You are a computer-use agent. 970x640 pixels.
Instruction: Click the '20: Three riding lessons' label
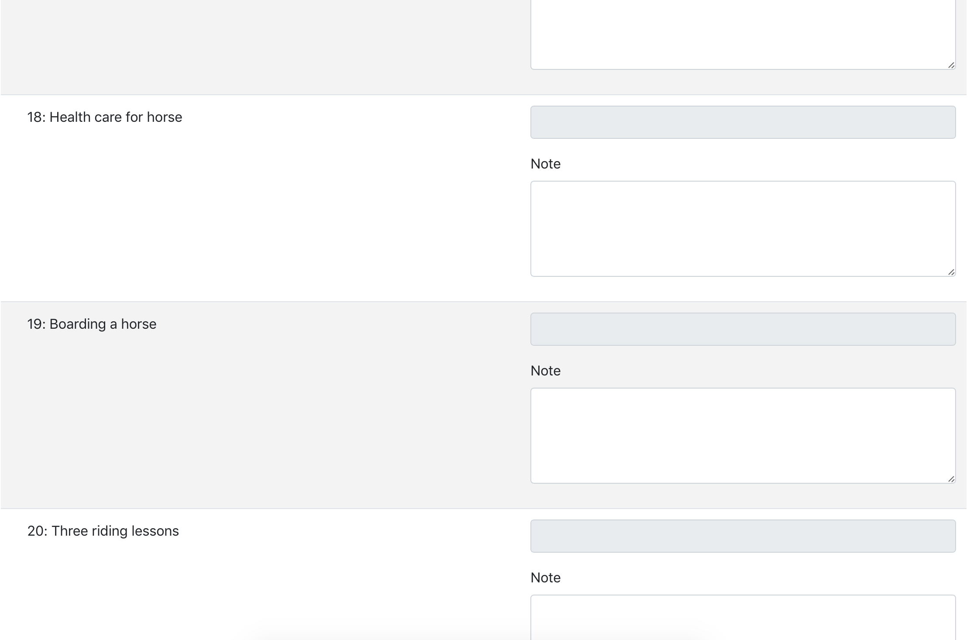click(103, 531)
